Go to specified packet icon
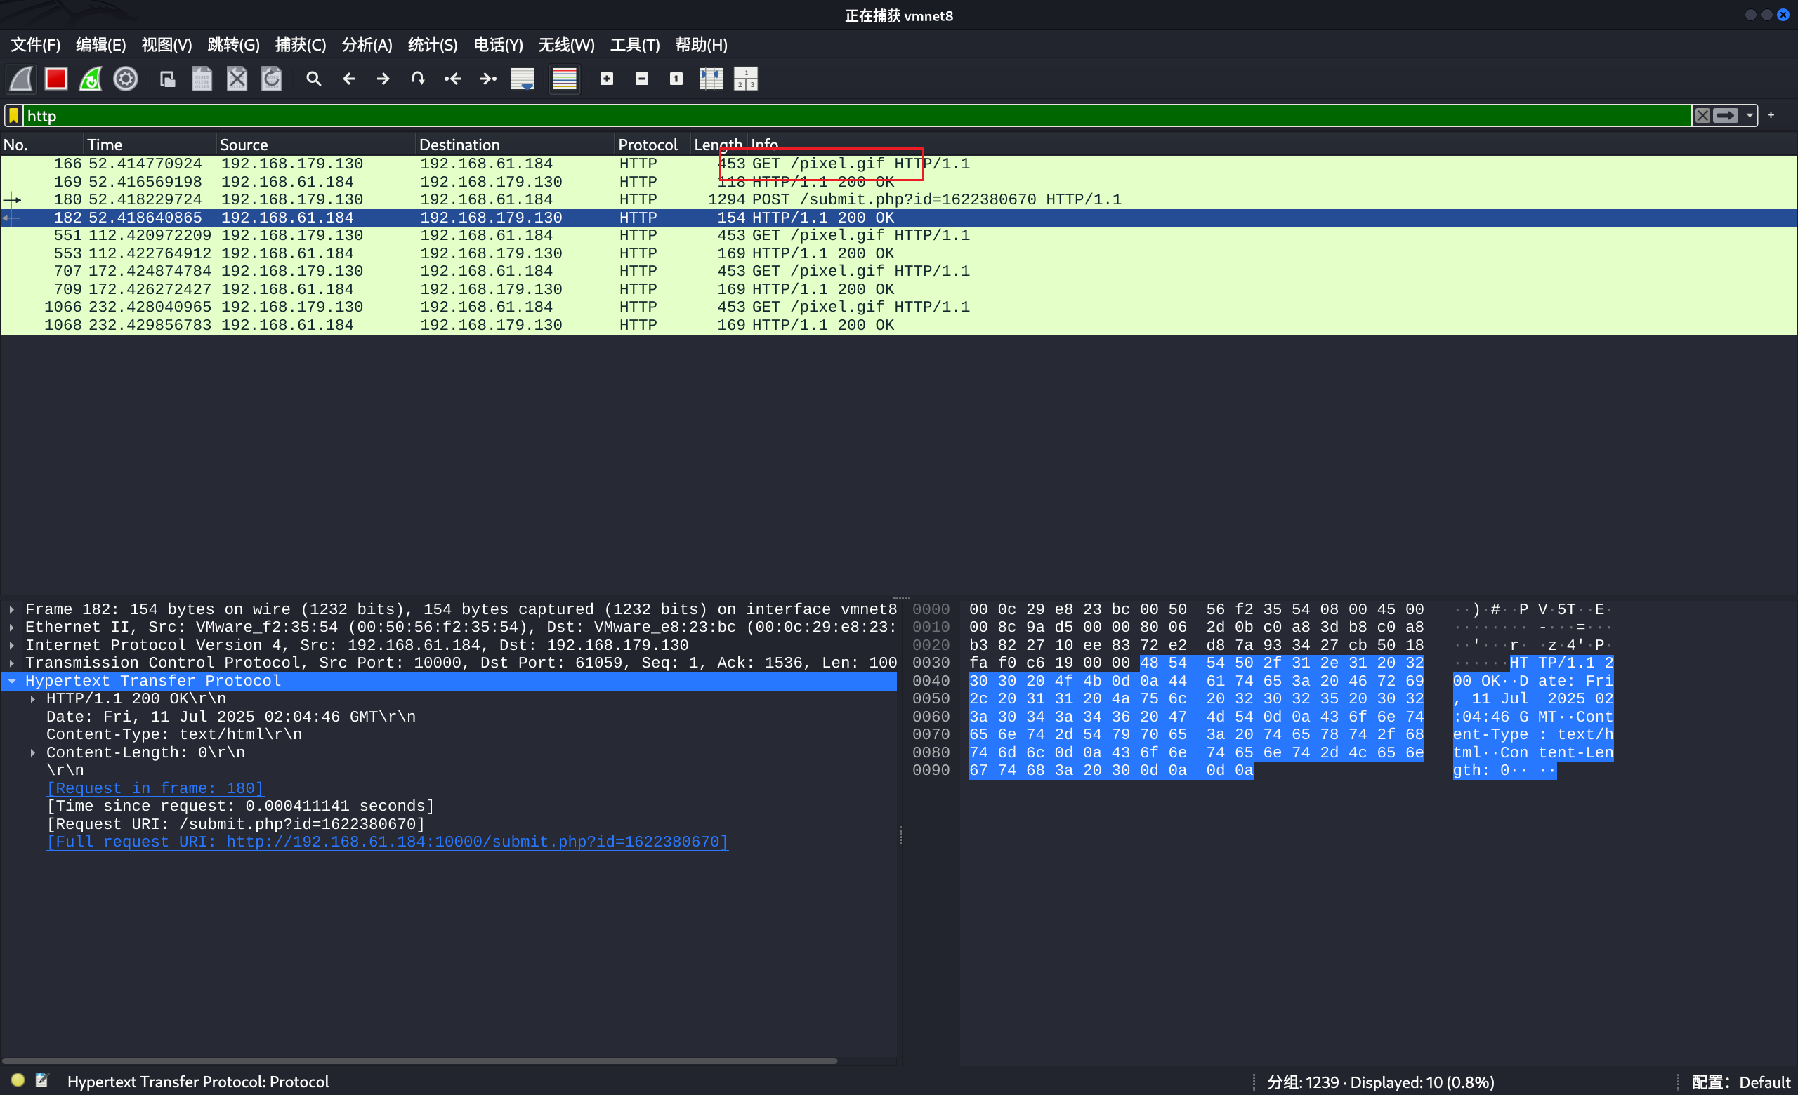The height and width of the screenshot is (1095, 1798). coord(417,79)
